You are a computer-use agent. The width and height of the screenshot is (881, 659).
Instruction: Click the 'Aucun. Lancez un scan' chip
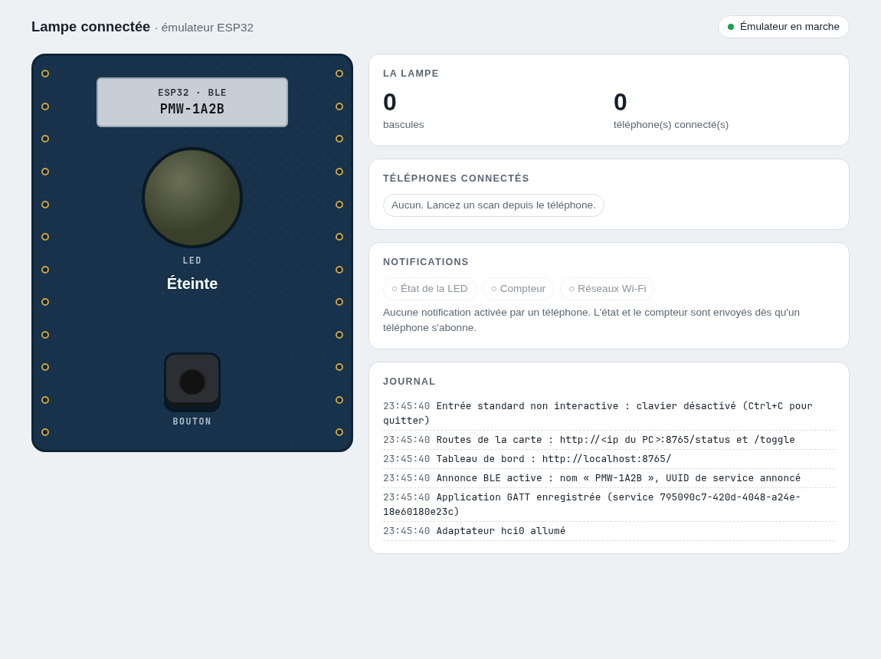tap(493, 205)
